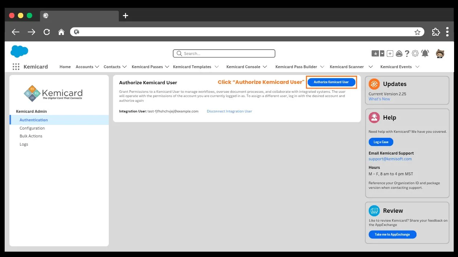Image resolution: width=458 pixels, height=257 pixels.
Task: Select Configuration in Kemicard Admin
Action: pyautogui.click(x=32, y=128)
